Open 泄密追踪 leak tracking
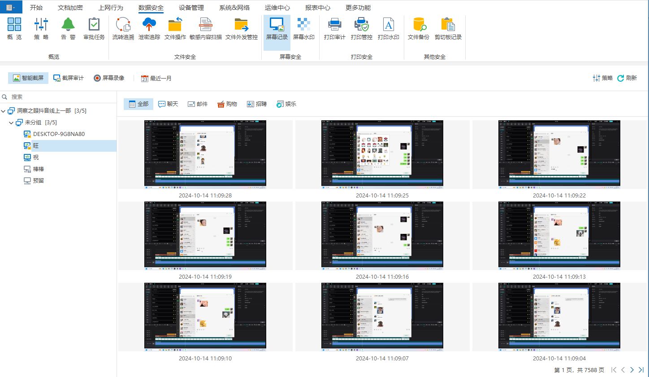 (x=149, y=30)
